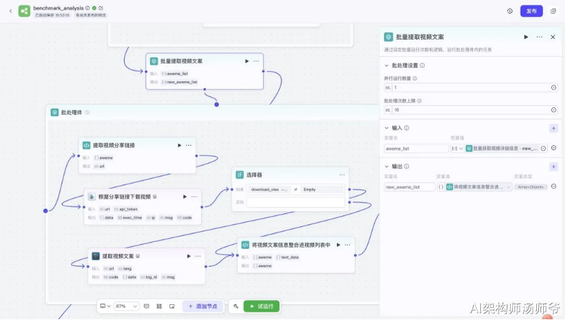Click the 将视频文案信息整合进视频列表中 code icon
This screenshot has width=565, height=320.
(245, 245)
